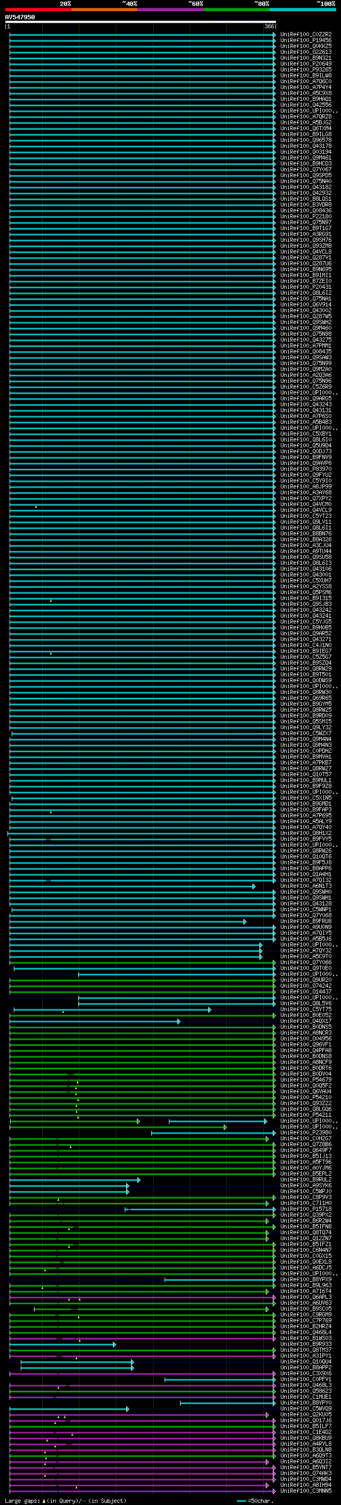This screenshot has width=341, height=1505.
Task: Select the UniRef100_C3MNN5 label
Action: [306, 1491]
